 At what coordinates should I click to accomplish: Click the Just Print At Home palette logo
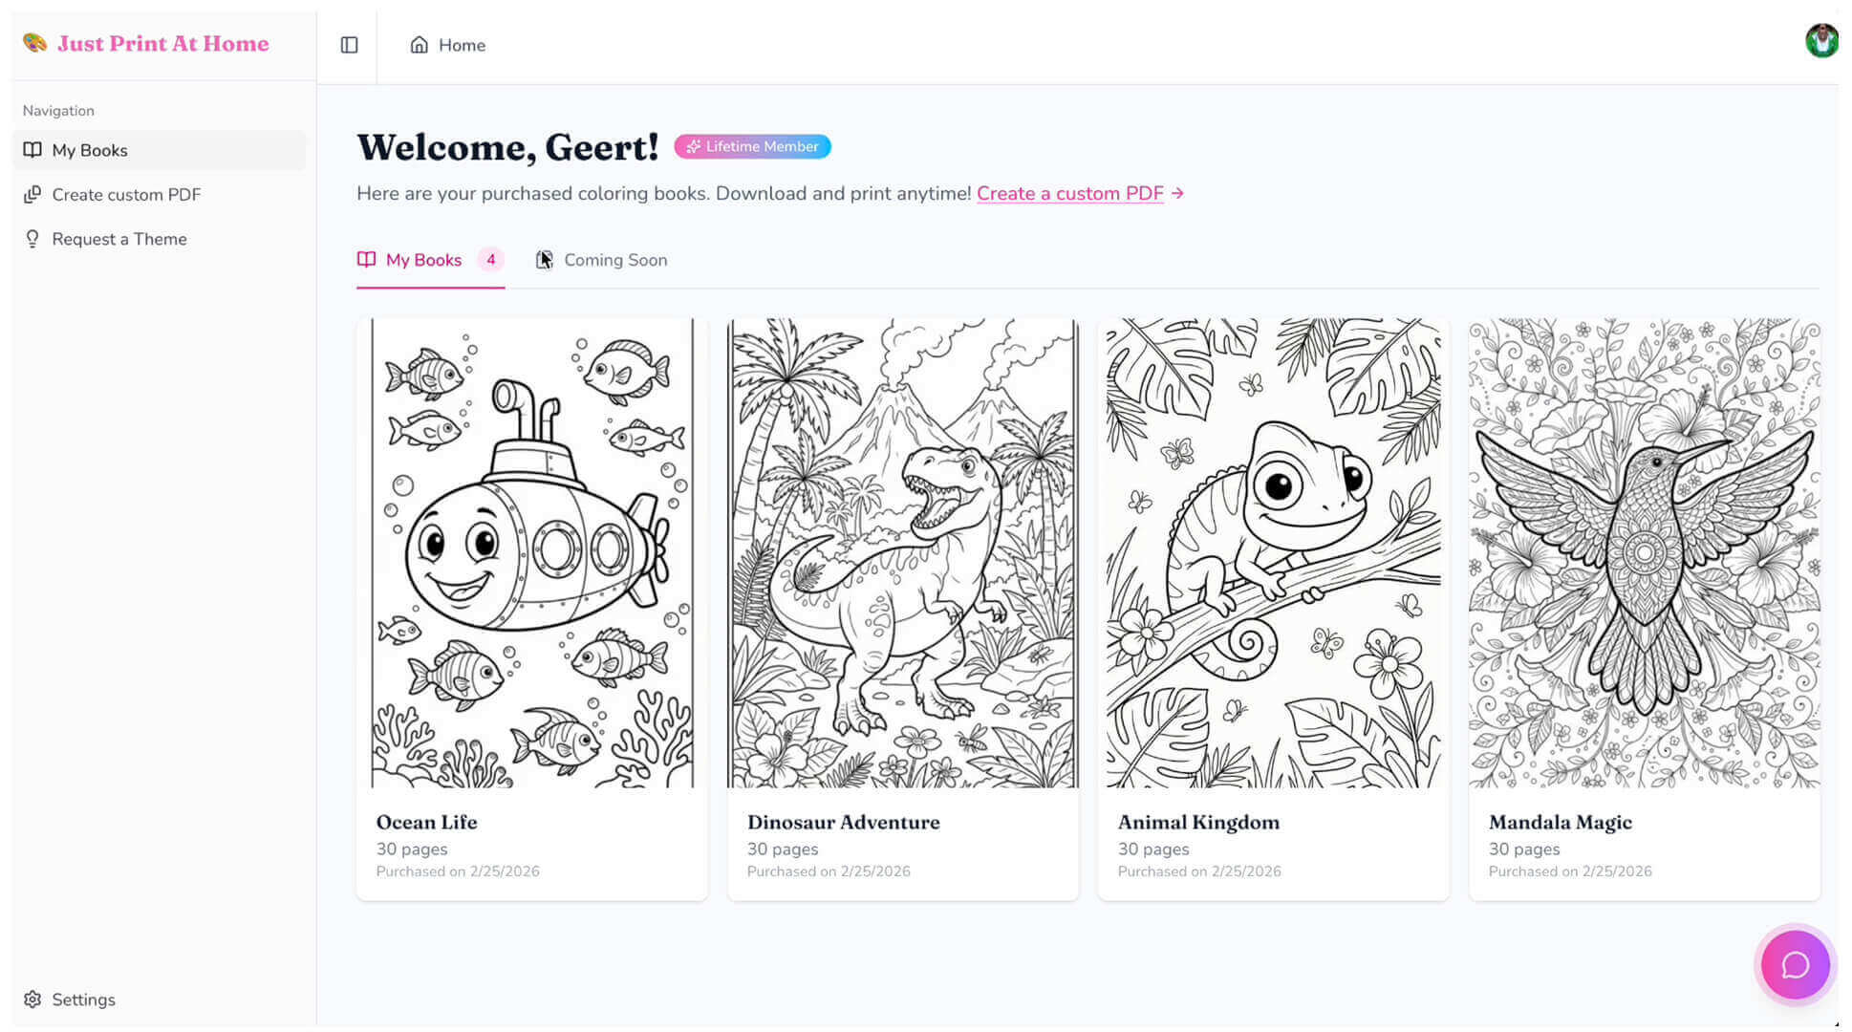coord(35,43)
